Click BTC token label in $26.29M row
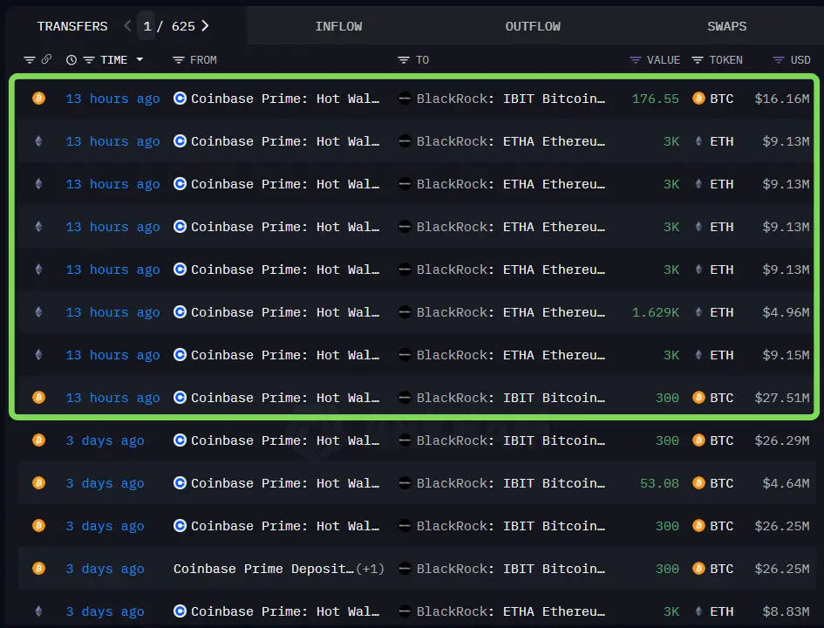The width and height of the screenshot is (824, 628). tap(721, 440)
